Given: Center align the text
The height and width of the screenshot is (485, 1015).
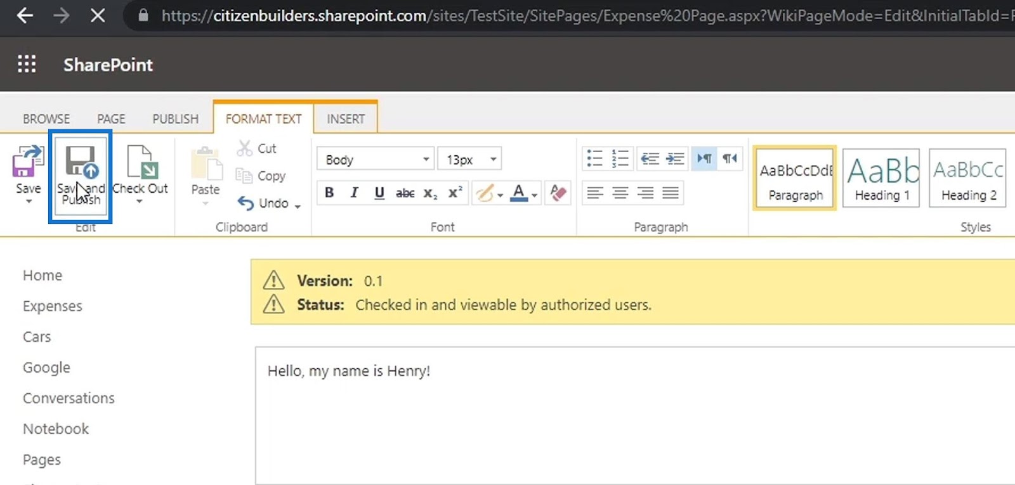Looking at the screenshot, I should (x=620, y=193).
